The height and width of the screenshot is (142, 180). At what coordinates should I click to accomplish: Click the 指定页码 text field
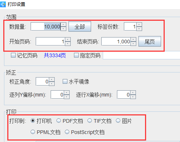(x=141, y=55)
